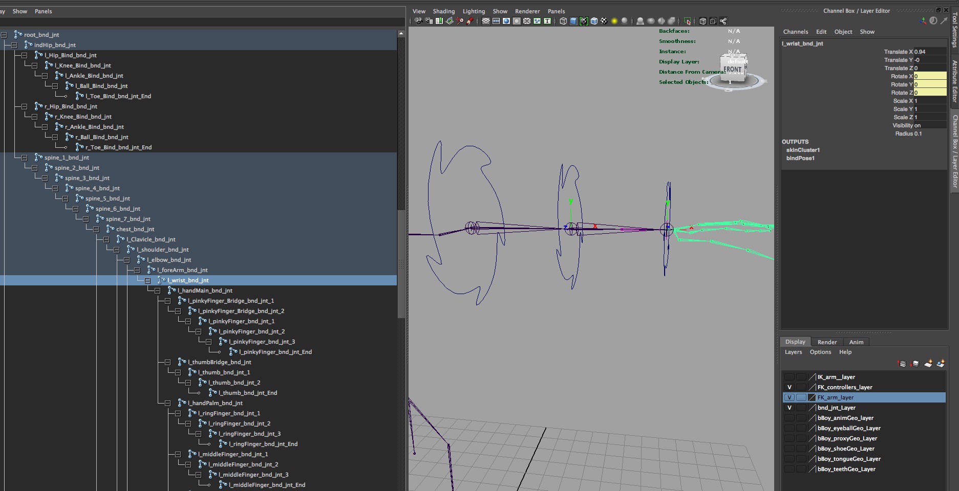Collapse l_thumbBridge_bnd_jnt node
Viewport: 959px width, 491px height.
[167, 362]
